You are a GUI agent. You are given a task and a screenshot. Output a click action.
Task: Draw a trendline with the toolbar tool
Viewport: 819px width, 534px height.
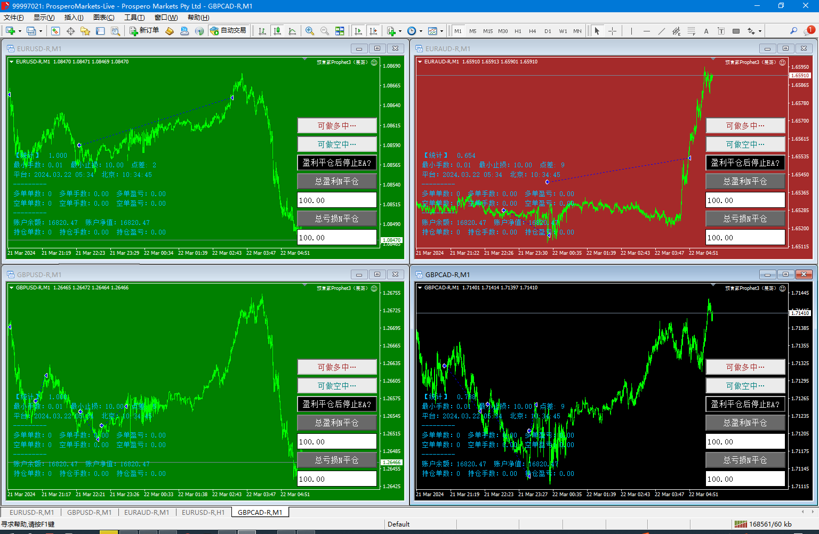click(x=661, y=31)
